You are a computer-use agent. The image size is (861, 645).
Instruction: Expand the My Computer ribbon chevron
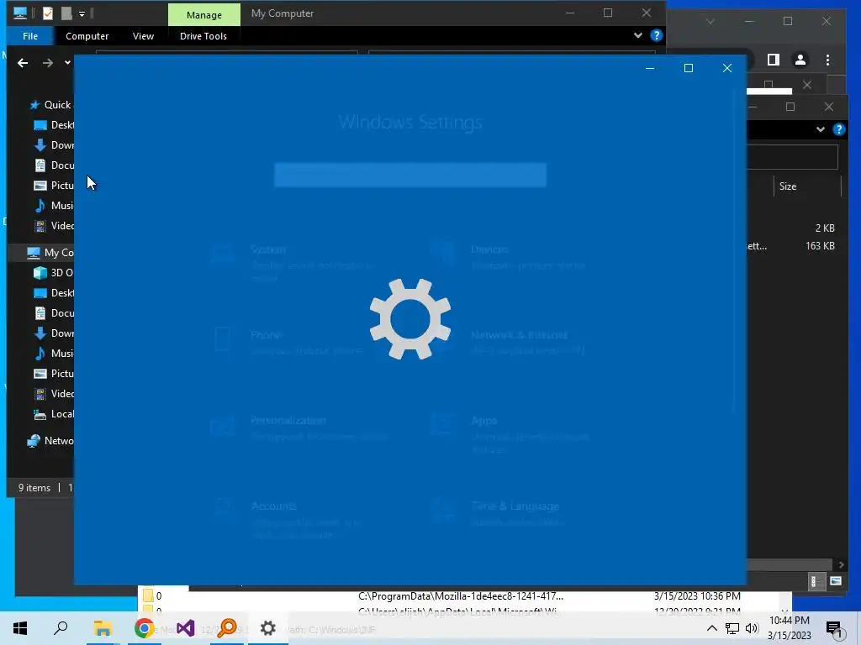point(637,35)
